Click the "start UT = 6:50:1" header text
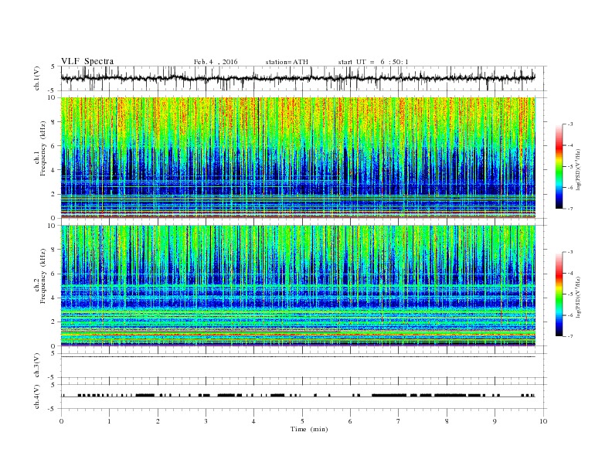Image resolution: width=612 pixels, height=473 pixels. pos(373,62)
